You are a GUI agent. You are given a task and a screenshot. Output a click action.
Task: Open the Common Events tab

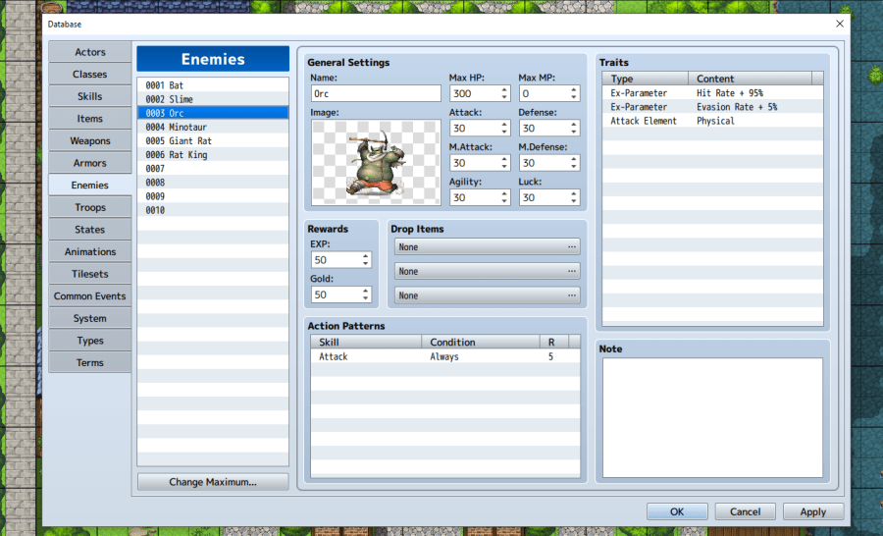[89, 295]
